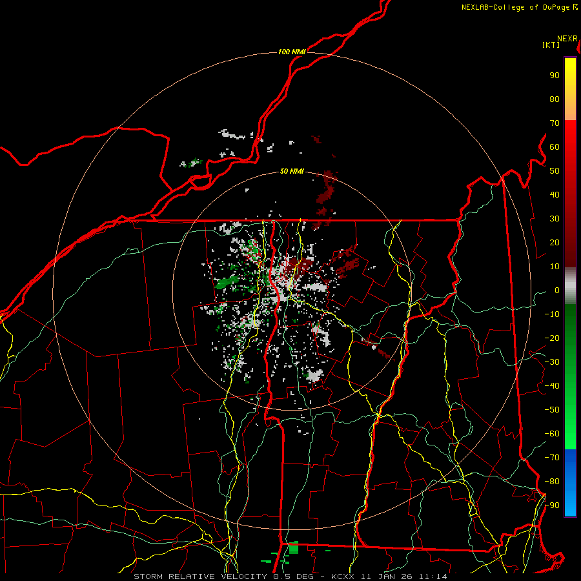
Task: Click the -20 value on the velocity scale
Action: coord(552,338)
